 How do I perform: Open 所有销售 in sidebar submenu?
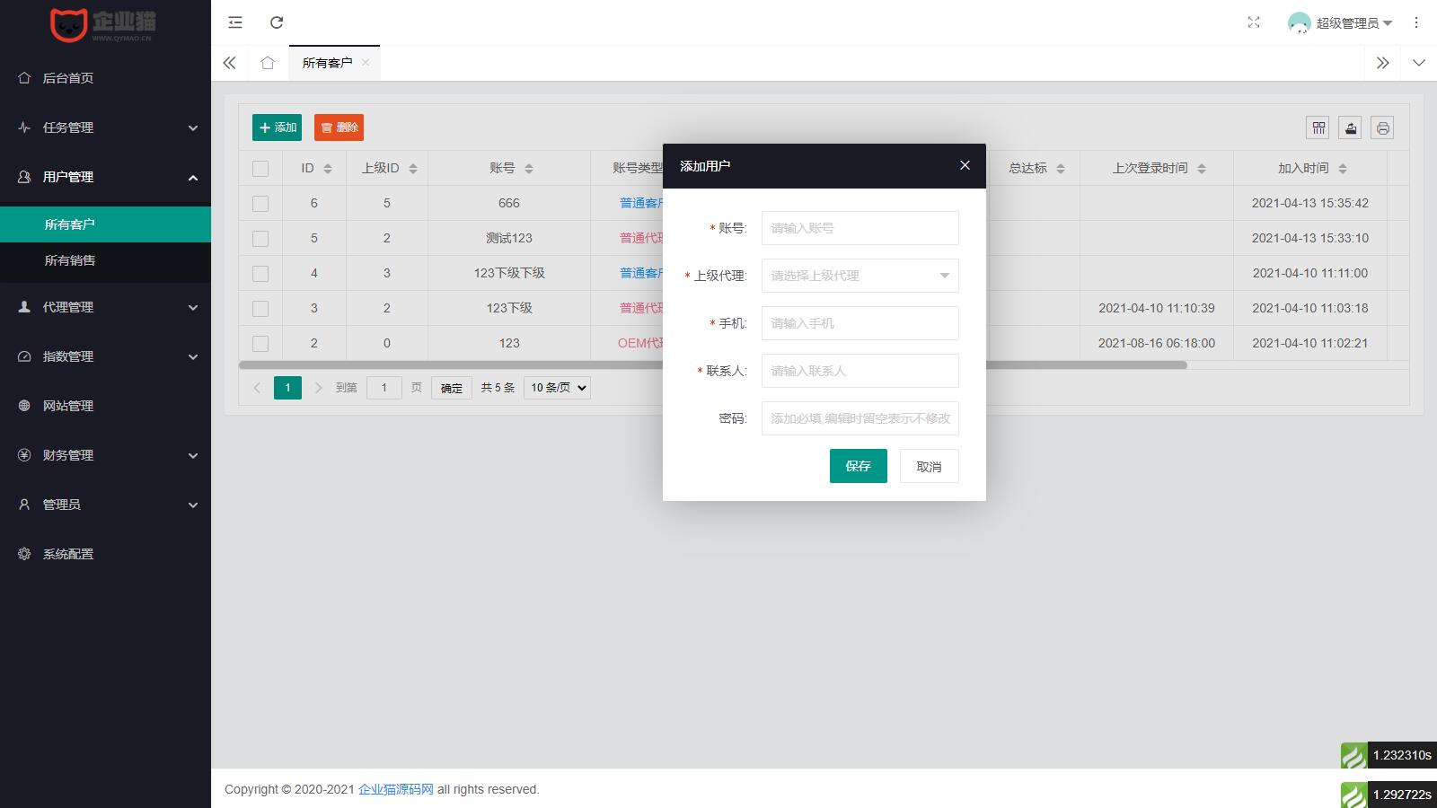click(x=70, y=260)
